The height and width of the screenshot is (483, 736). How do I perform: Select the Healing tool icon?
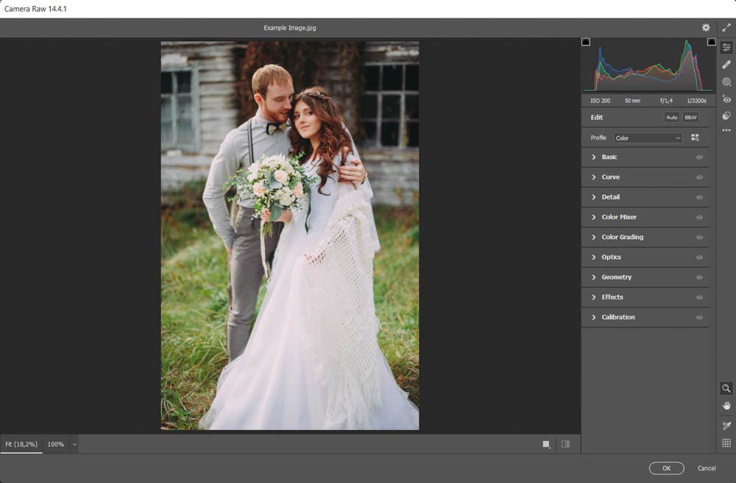click(726, 65)
